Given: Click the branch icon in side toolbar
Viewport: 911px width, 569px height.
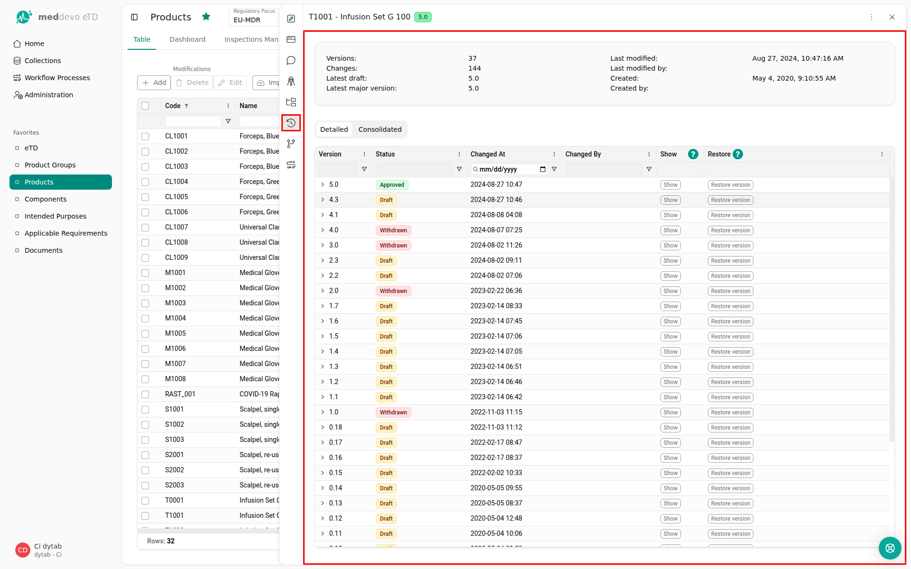Looking at the screenshot, I should [291, 144].
